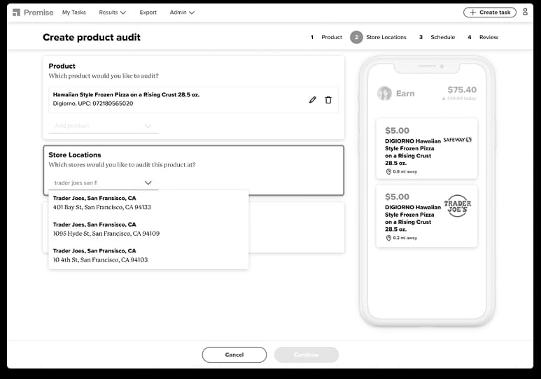Click the Safeway $5.00 task card
Image resolution: width=541 pixels, height=379 pixels.
click(x=427, y=149)
